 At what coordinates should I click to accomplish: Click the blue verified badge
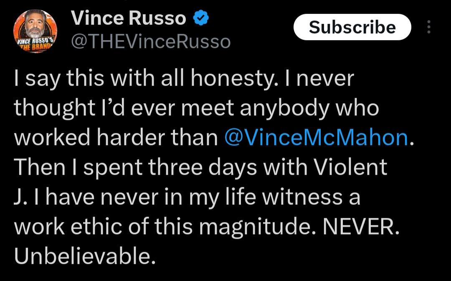pos(201,18)
